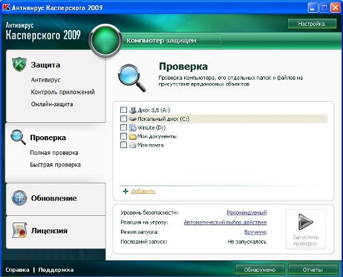Click the disc icon for WinLite (D:)
This screenshot has width=343, height=277.
coord(132,128)
